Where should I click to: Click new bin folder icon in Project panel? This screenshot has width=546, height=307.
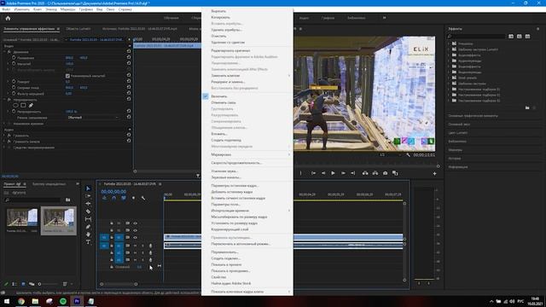[x=68, y=200]
